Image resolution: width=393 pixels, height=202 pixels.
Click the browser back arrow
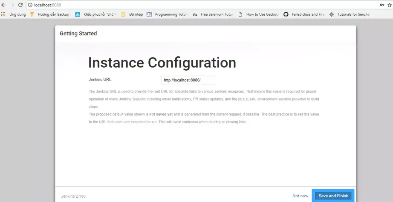click(x=3, y=5)
